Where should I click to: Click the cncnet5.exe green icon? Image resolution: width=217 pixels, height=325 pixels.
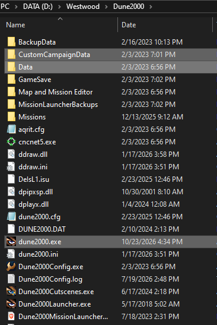11,142
